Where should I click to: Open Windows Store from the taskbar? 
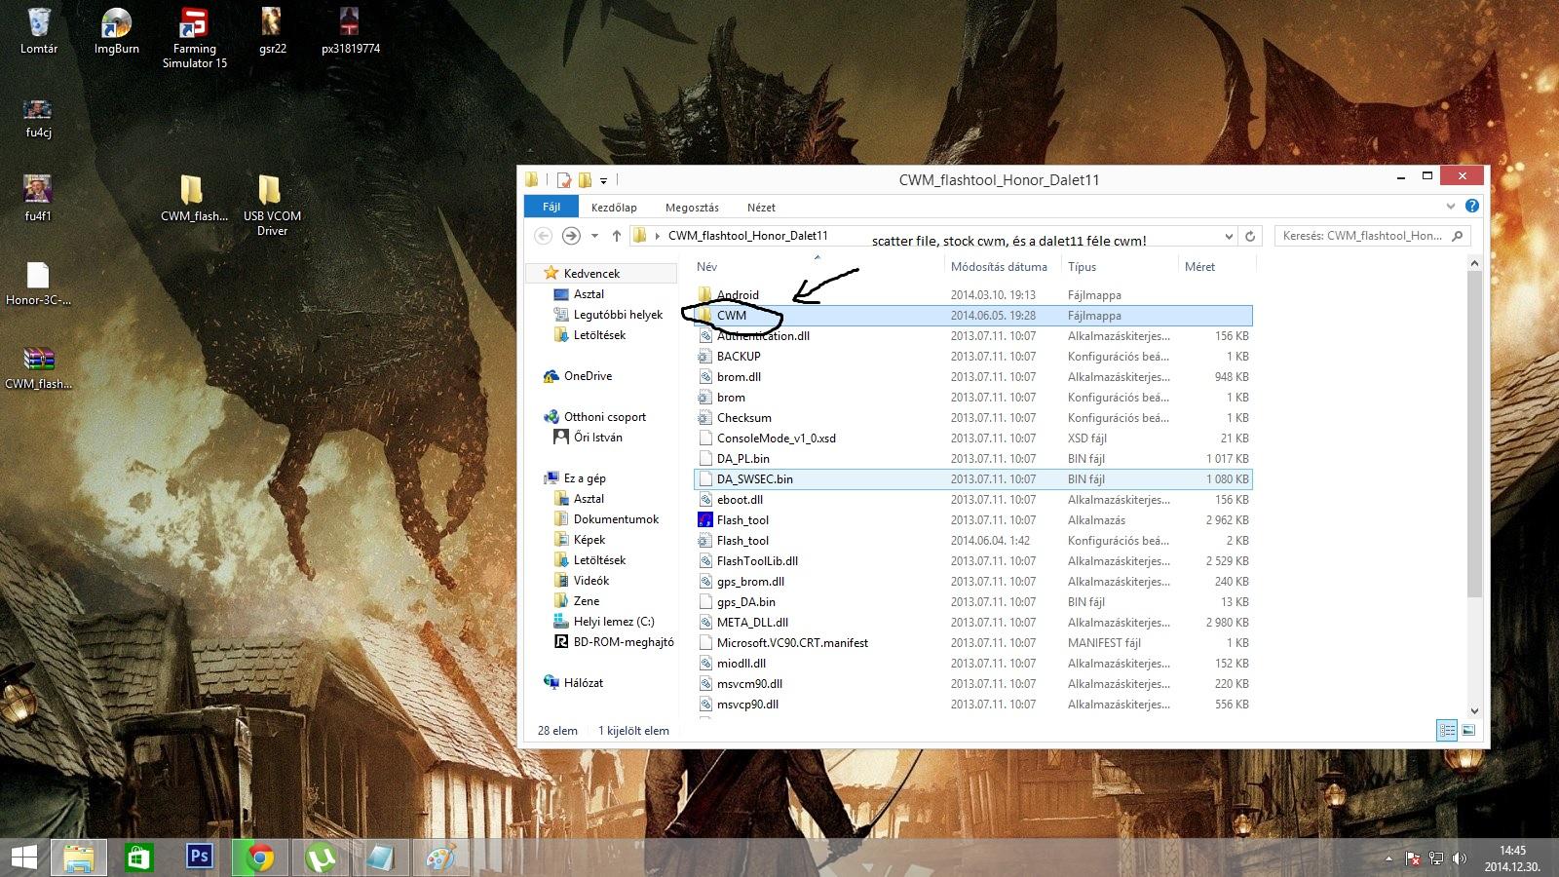(138, 858)
